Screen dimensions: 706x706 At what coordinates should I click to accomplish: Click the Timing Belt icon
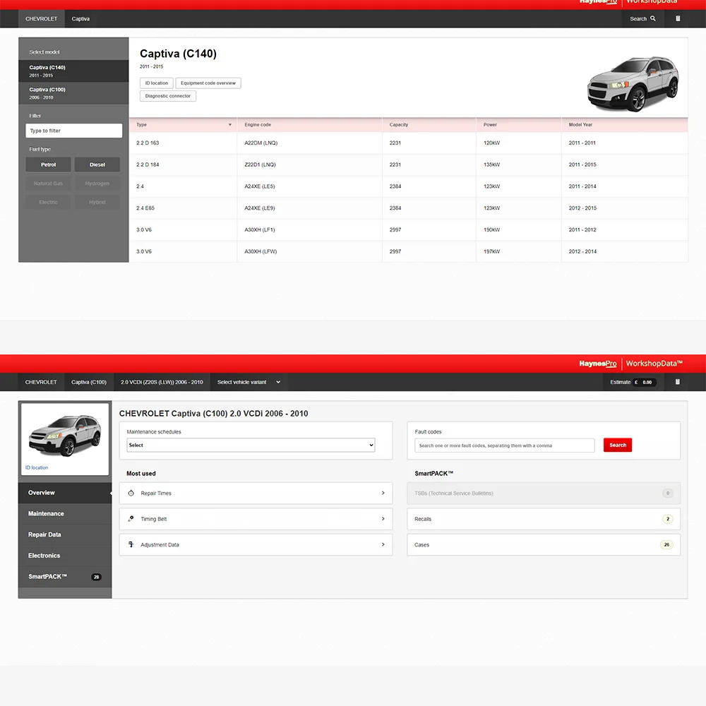coord(131,519)
